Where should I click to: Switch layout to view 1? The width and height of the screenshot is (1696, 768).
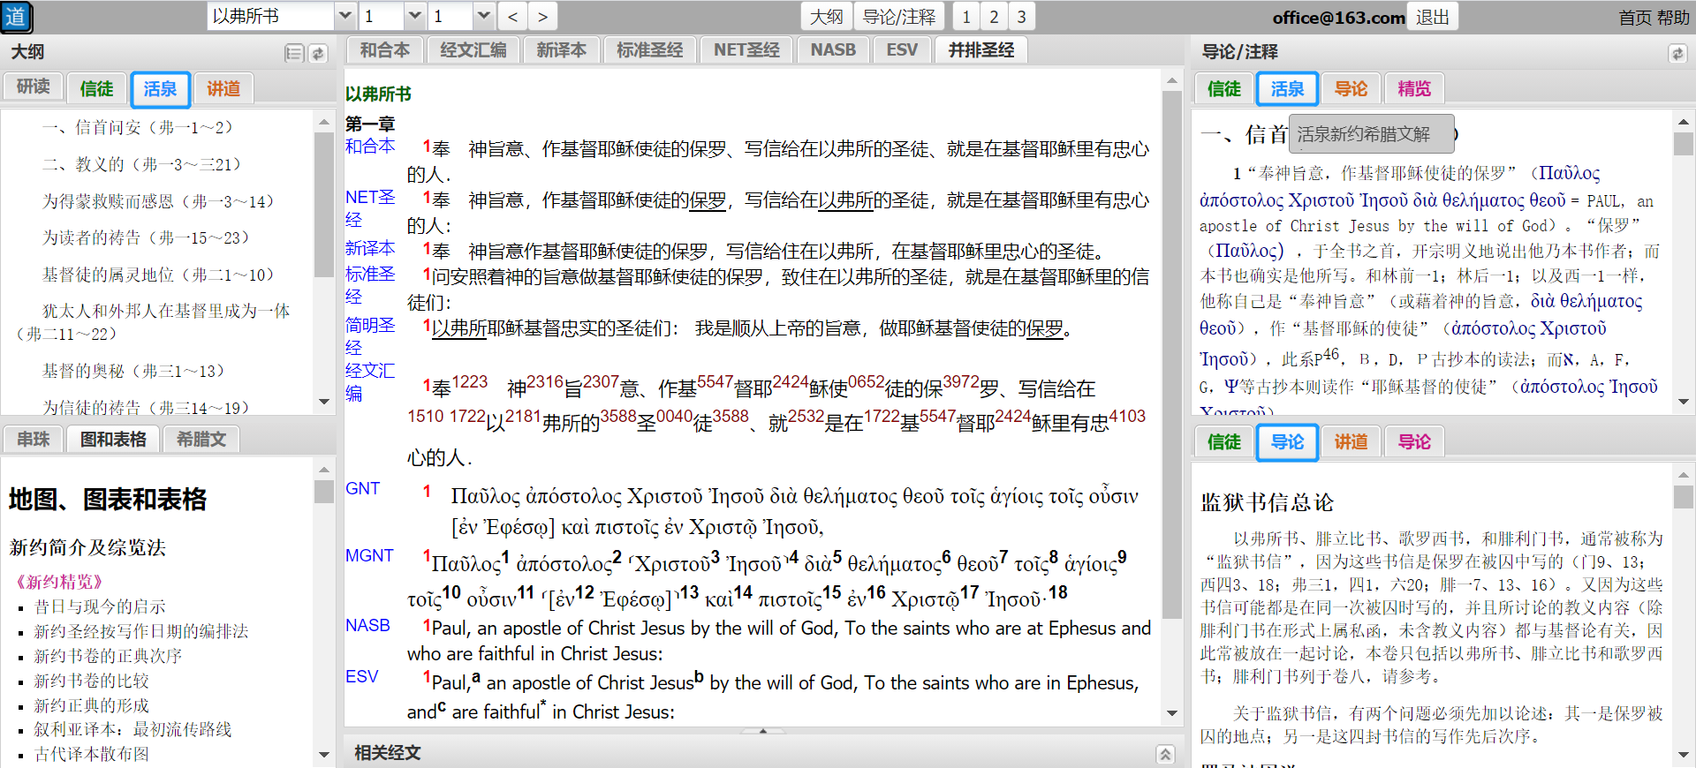(966, 17)
